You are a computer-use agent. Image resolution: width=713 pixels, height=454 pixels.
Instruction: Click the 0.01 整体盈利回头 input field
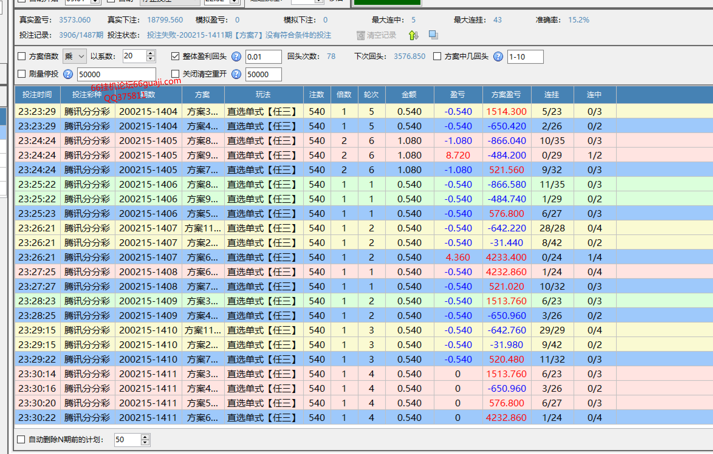263,56
